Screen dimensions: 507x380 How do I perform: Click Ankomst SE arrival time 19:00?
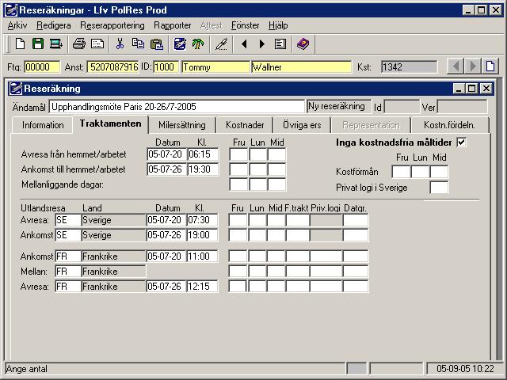203,235
